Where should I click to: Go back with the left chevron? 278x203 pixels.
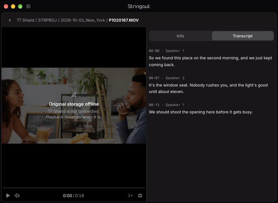pyautogui.click(x=10, y=20)
